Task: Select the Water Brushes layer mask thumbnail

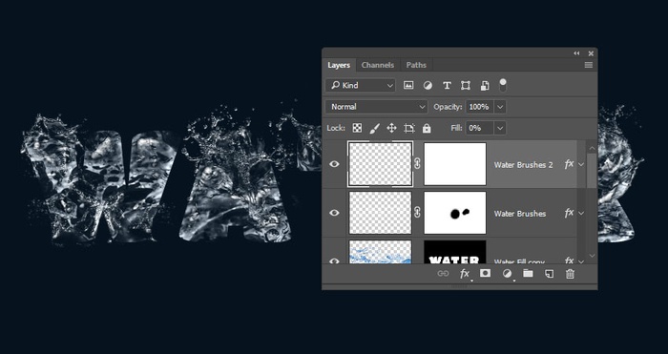Action: (455, 213)
